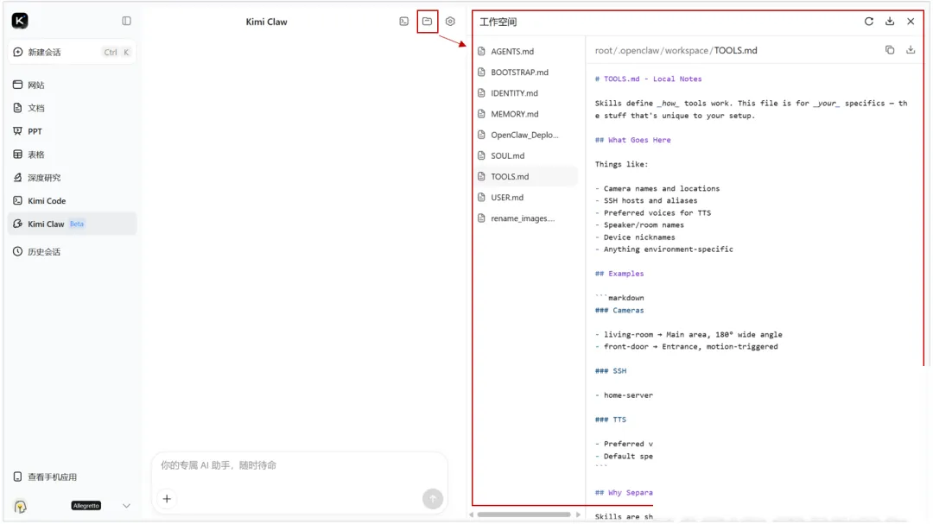Copy TOOLS.md file contents
The width and height of the screenshot is (933, 524).
click(890, 50)
